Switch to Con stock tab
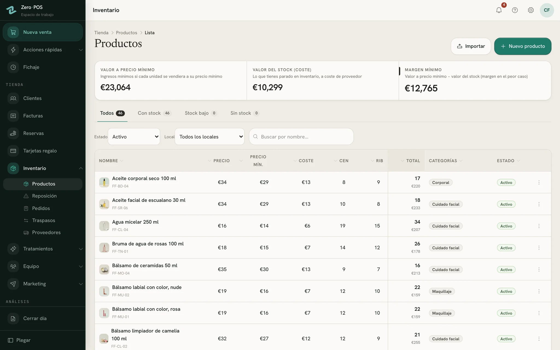 [154, 113]
